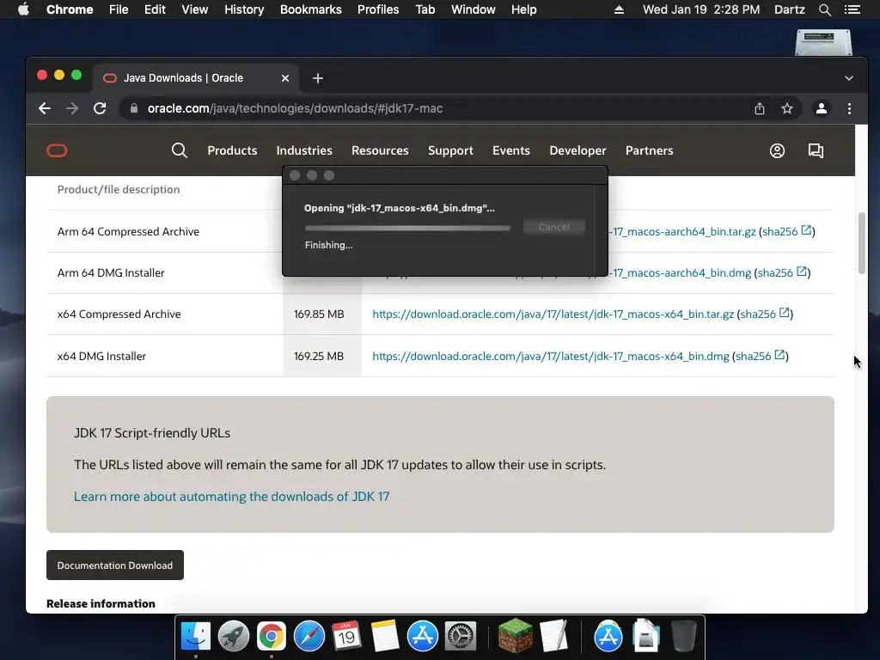Open Developer in Oracle navigation
Screen dimensions: 880x660
[577, 150]
